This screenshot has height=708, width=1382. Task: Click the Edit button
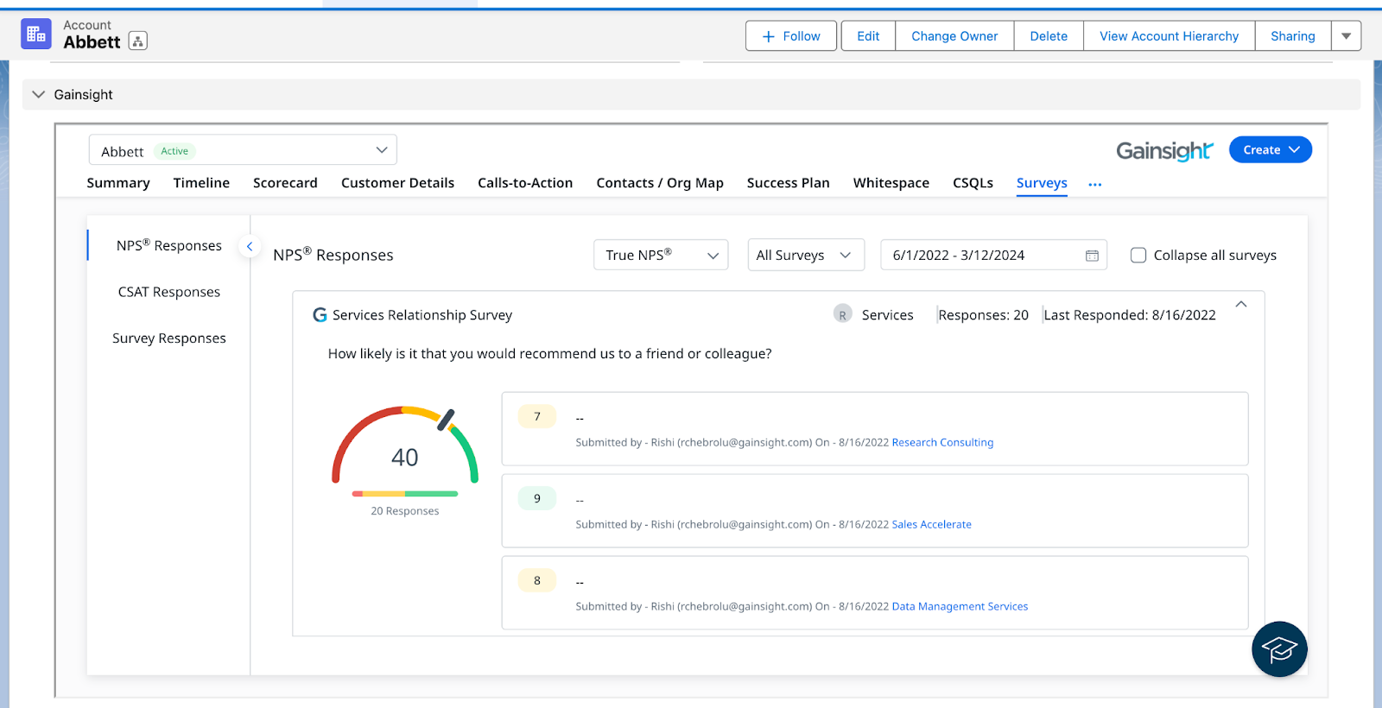point(868,36)
